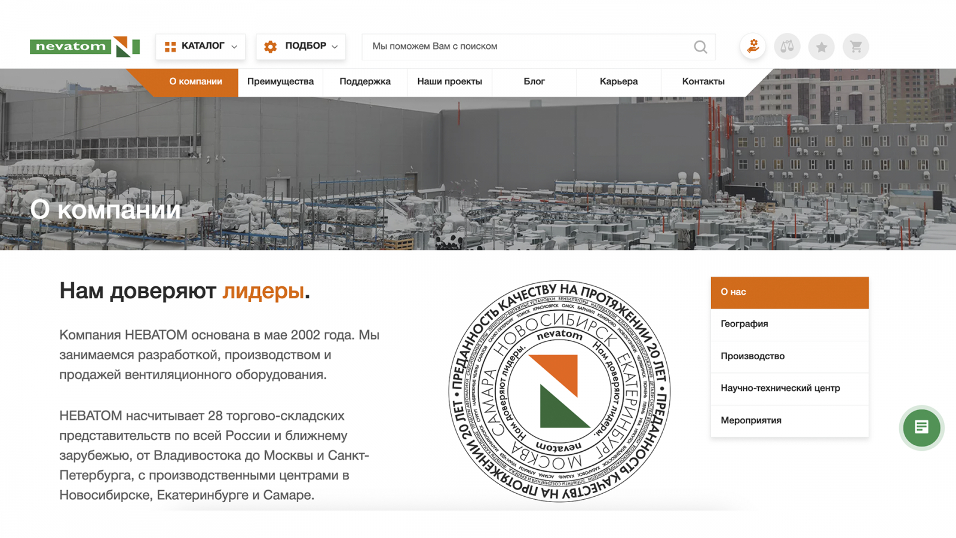Image resolution: width=956 pixels, height=538 pixels.
Task: Click the heading 'Нам доверяют лидеры.'
Action: click(185, 291)
